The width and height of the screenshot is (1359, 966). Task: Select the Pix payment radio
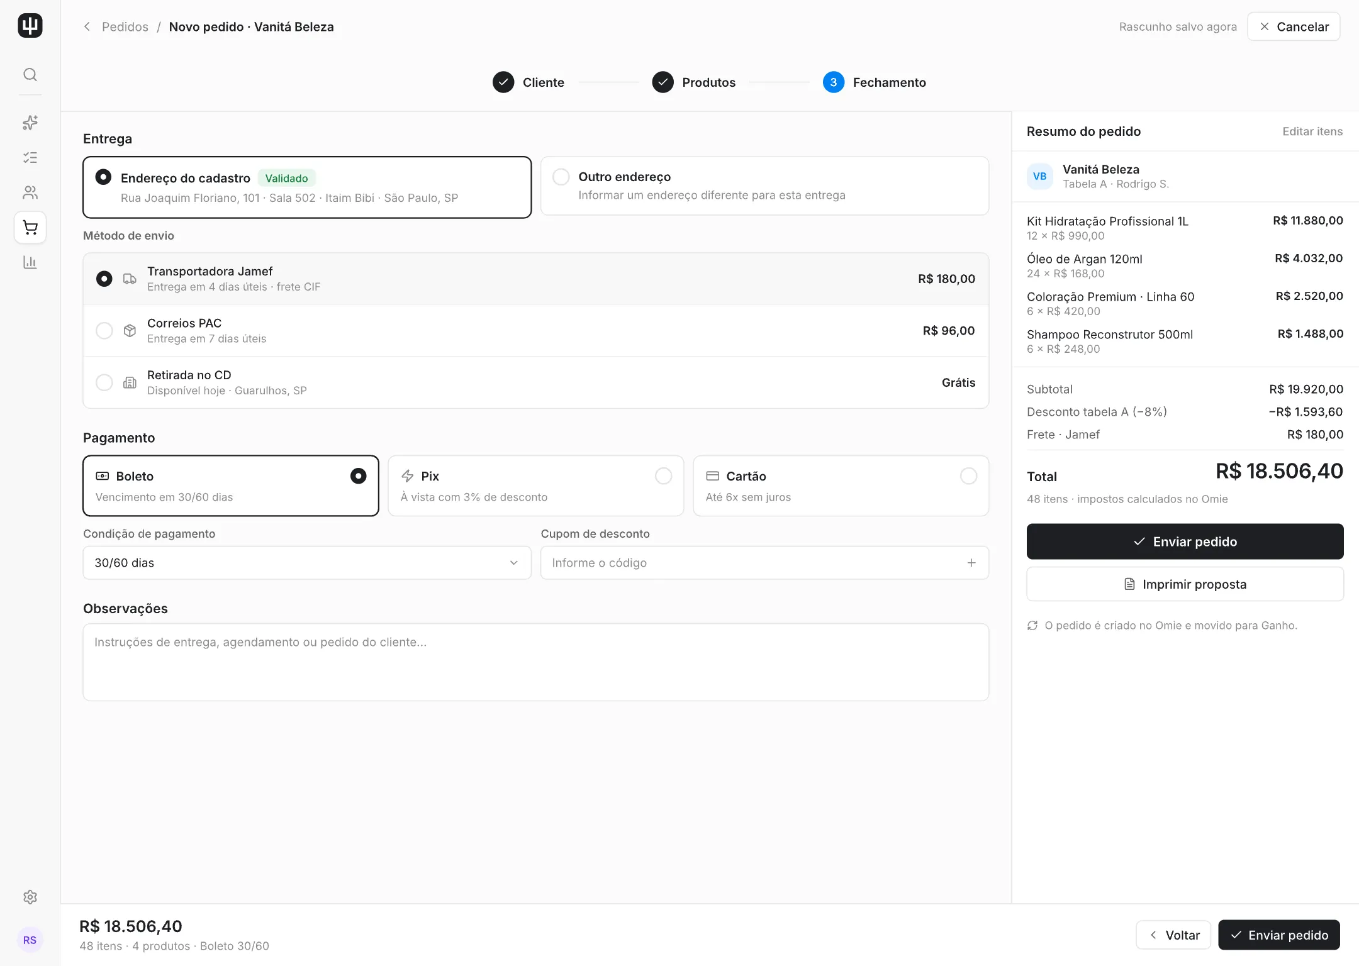pos(663,476)
